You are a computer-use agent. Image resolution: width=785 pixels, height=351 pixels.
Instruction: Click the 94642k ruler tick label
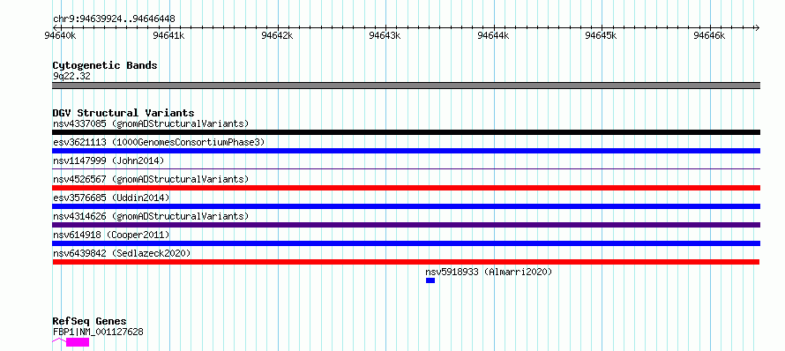click(x=277, y=35)
